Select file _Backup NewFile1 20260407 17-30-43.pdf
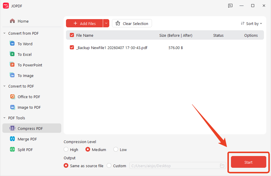Image resolution: width=271 pixels, height=176 pixels. pyautogui.click(x=112, y=48)
